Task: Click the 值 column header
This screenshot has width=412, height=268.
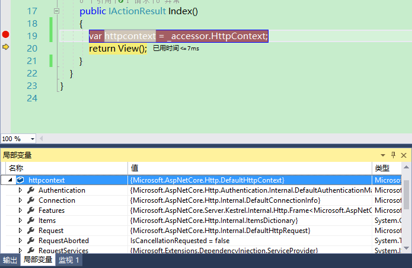Action: click(x=250, y=168)
